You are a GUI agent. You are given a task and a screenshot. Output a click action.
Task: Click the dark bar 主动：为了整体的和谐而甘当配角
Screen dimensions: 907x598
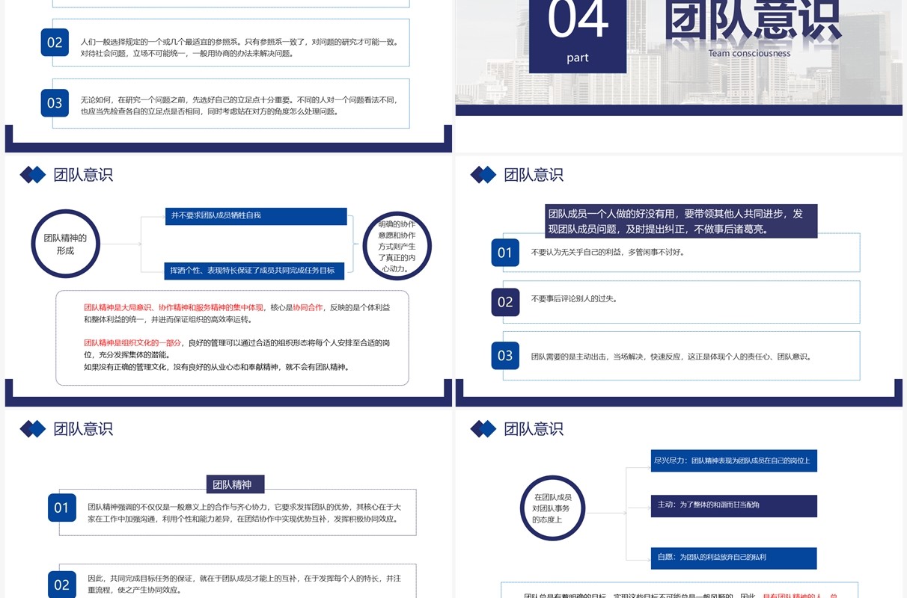coord(733,505)
